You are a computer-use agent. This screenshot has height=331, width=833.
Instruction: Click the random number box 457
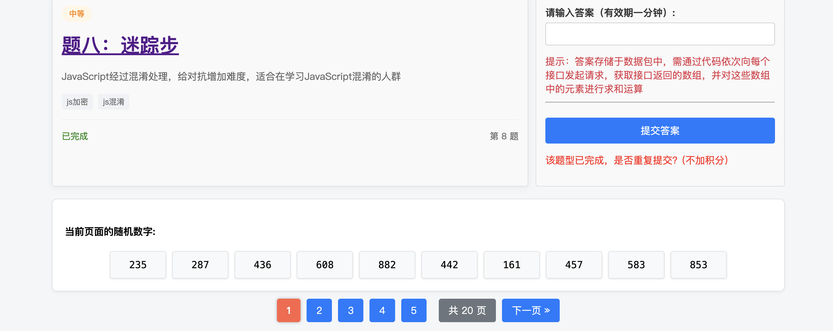pyautogui.click(x=574, y=265)
